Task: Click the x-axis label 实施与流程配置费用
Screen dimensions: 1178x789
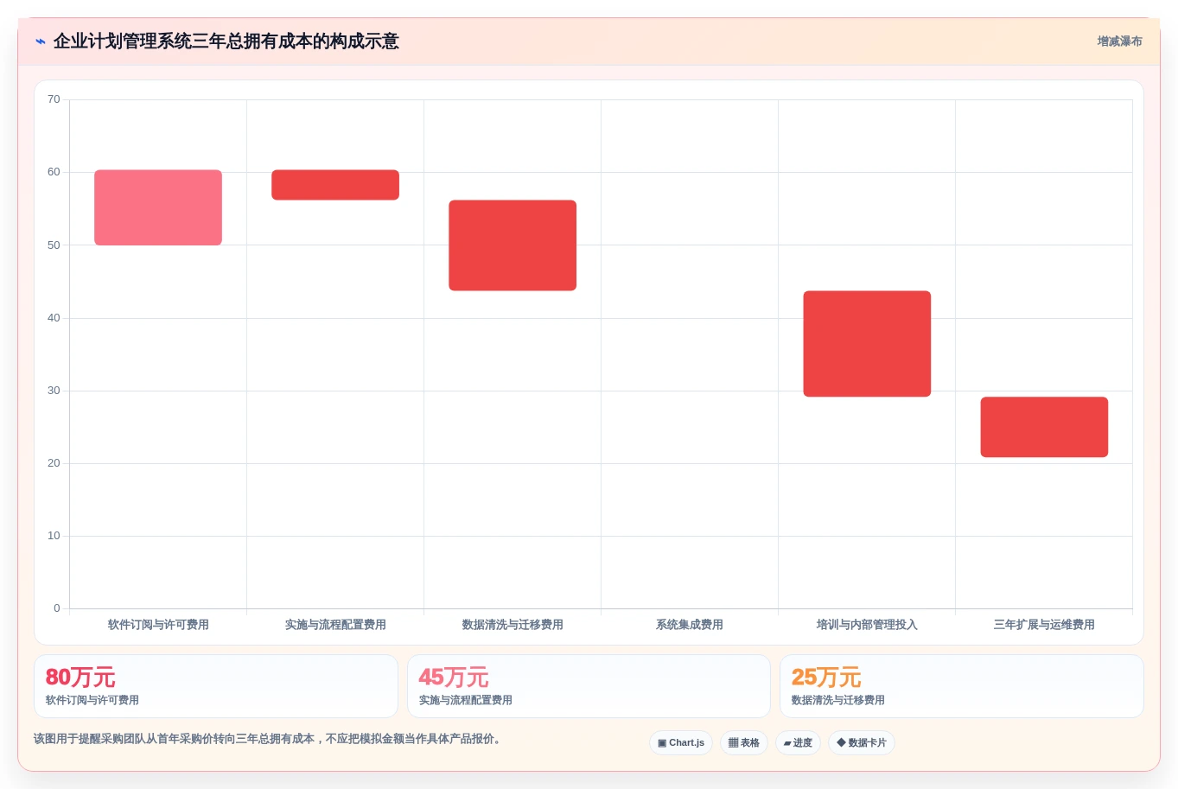Action: pyautogui.click(x=335, y=625)
